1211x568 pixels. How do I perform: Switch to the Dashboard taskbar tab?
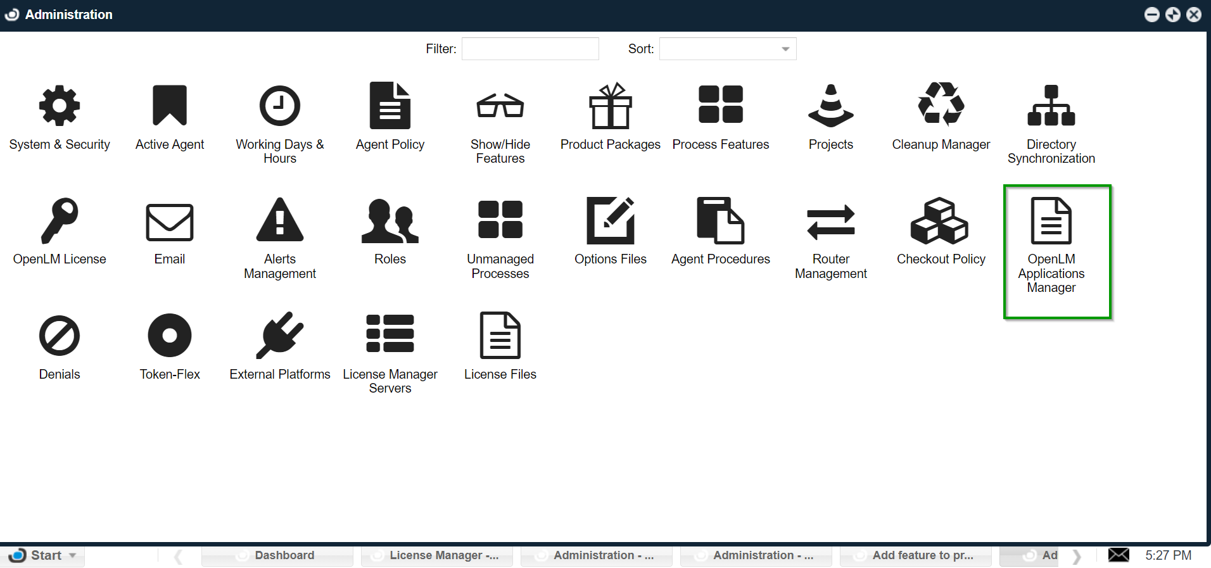click(277, 555)
